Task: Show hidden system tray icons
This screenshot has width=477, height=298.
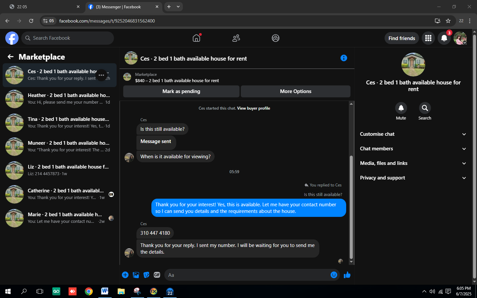Action: (x=424, y=291)
